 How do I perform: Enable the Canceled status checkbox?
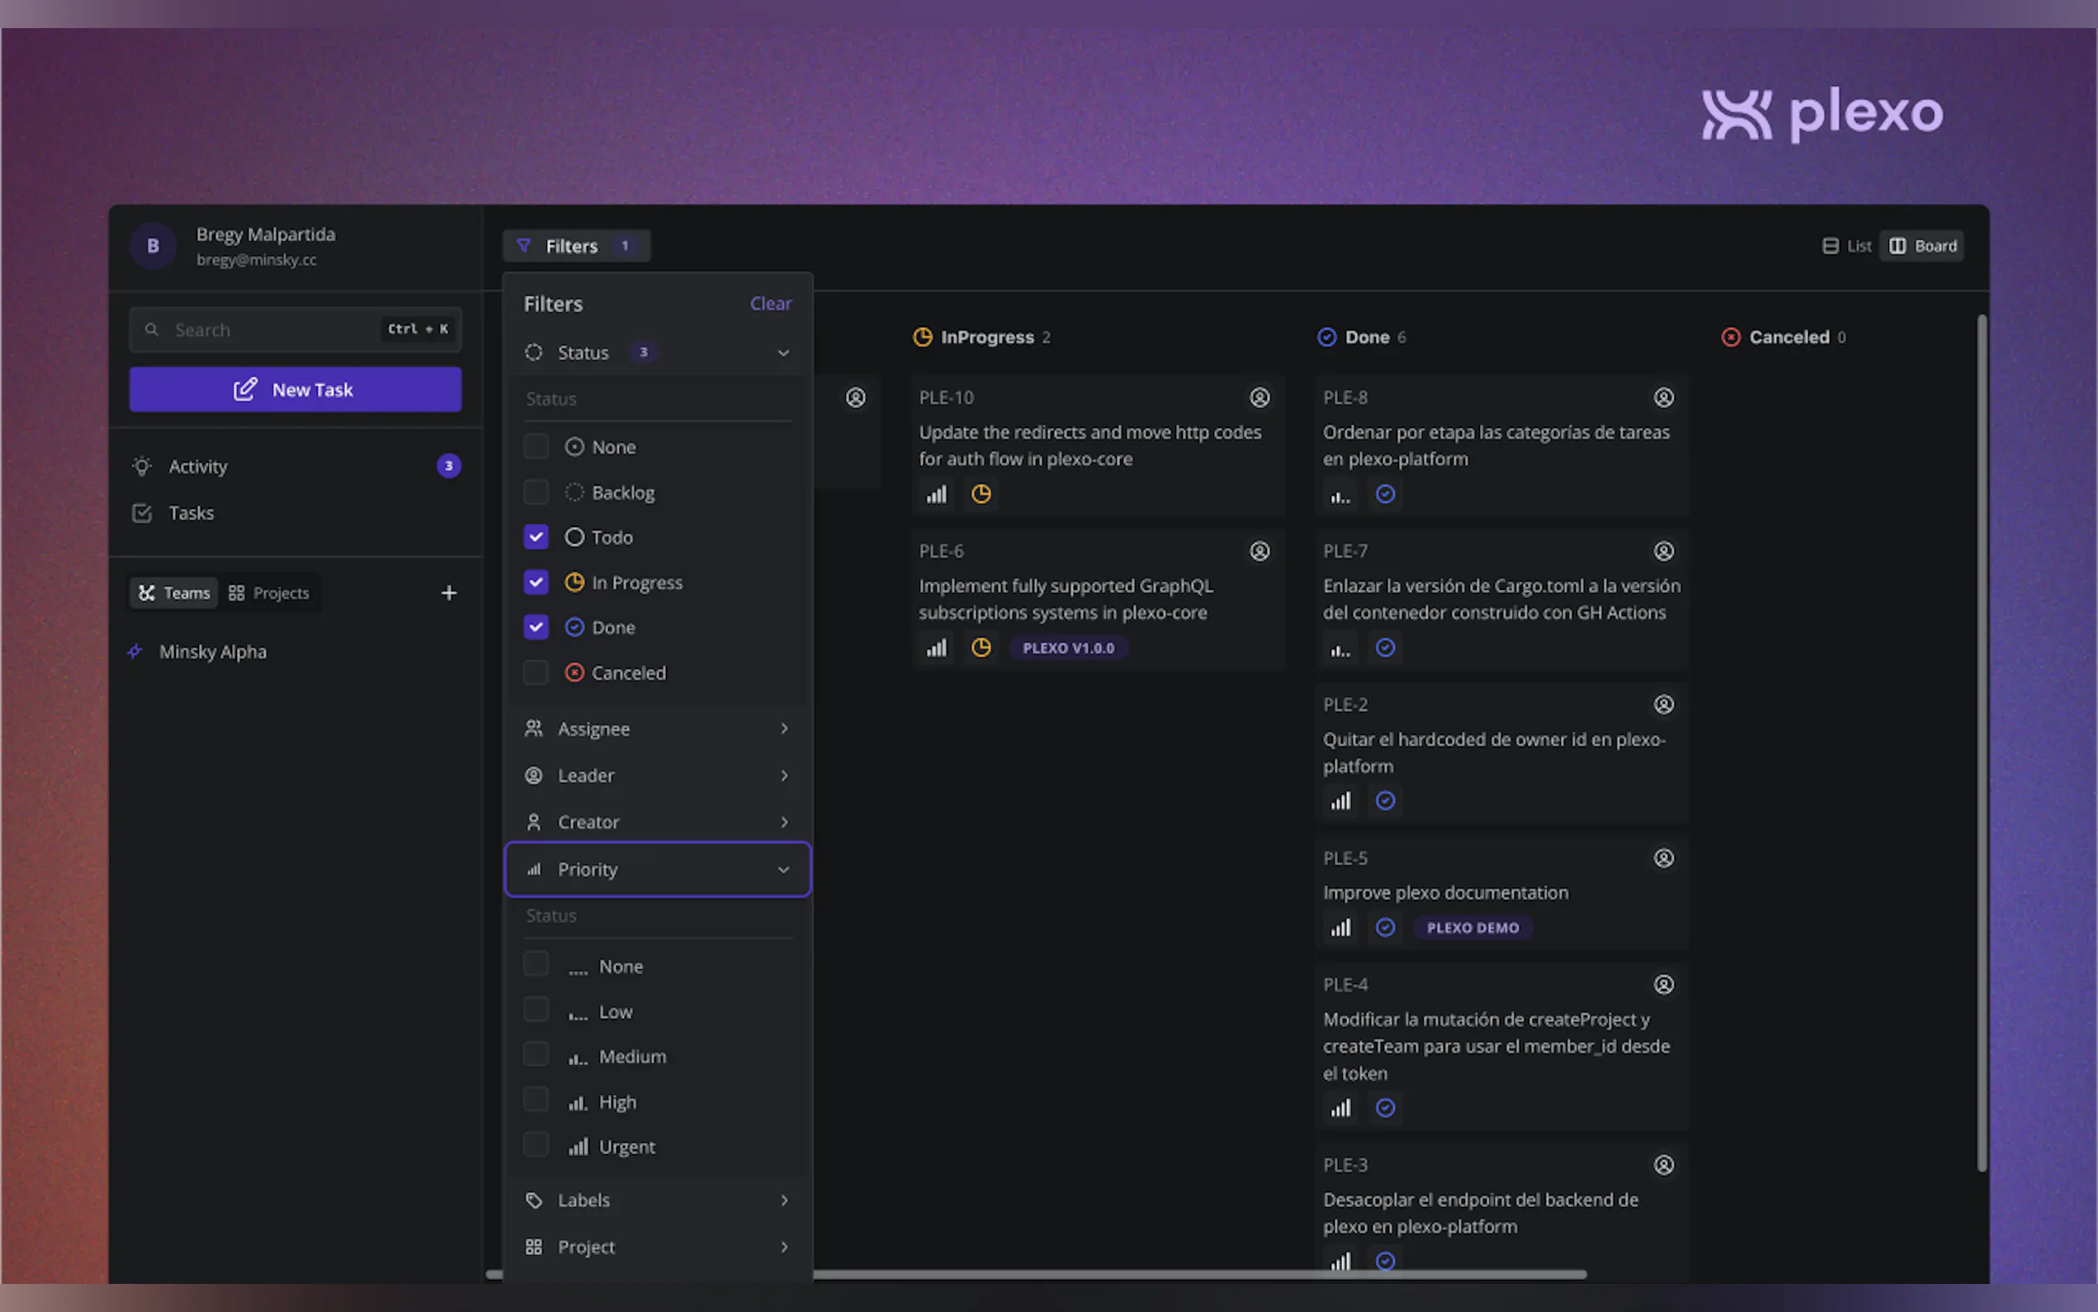(x=536, y=673)
